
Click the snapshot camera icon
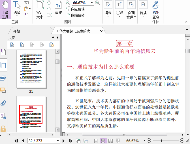[26, 3]
